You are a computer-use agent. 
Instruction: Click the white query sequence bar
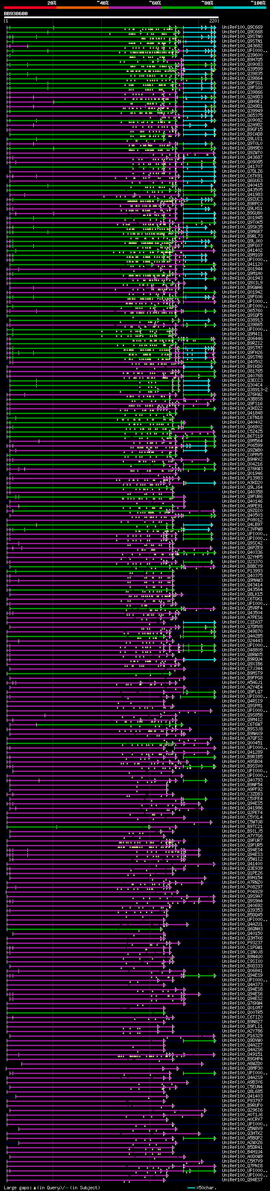pyautogui.click(x=111, y=18)
